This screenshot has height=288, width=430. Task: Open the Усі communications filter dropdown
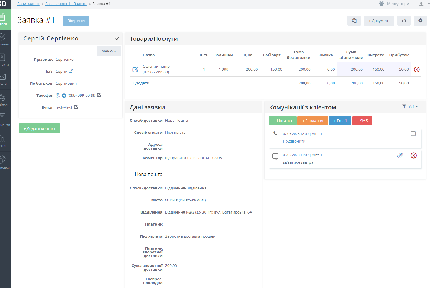[411, 106]
